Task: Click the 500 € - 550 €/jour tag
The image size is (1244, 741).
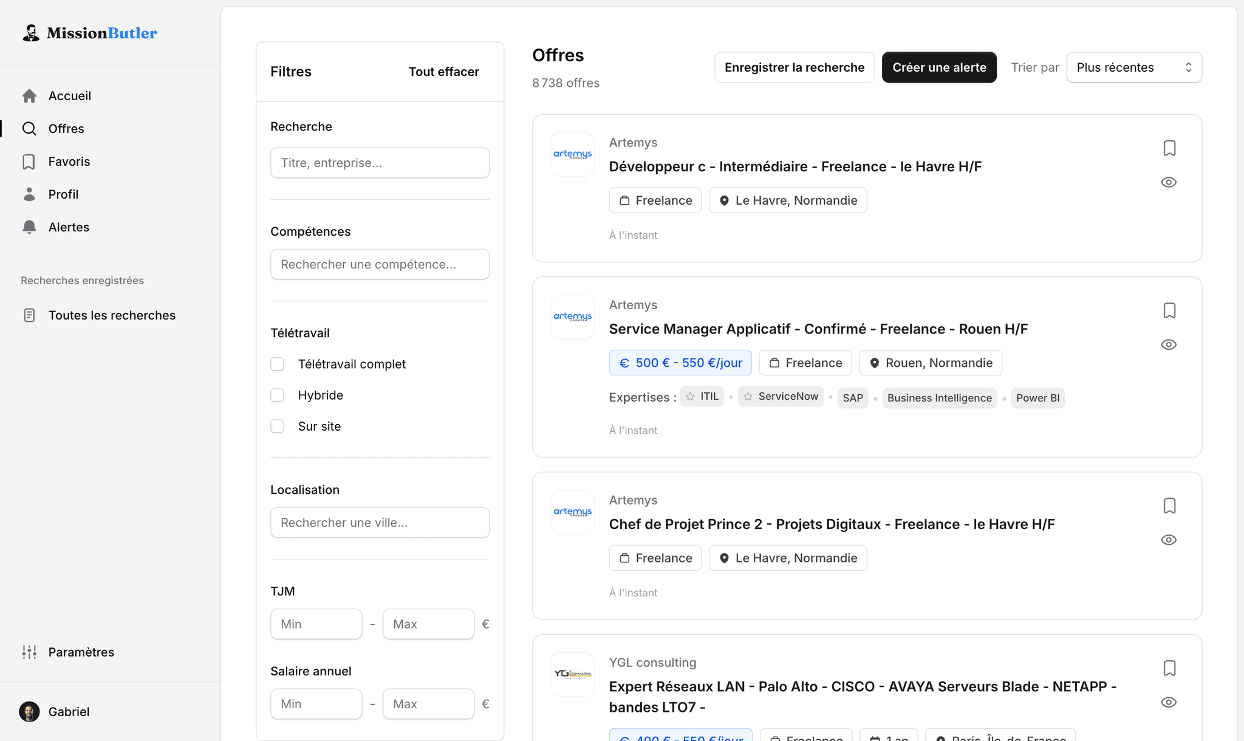Action: pos(680,363)
